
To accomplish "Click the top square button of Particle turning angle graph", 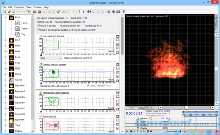I will click(118, 93).
